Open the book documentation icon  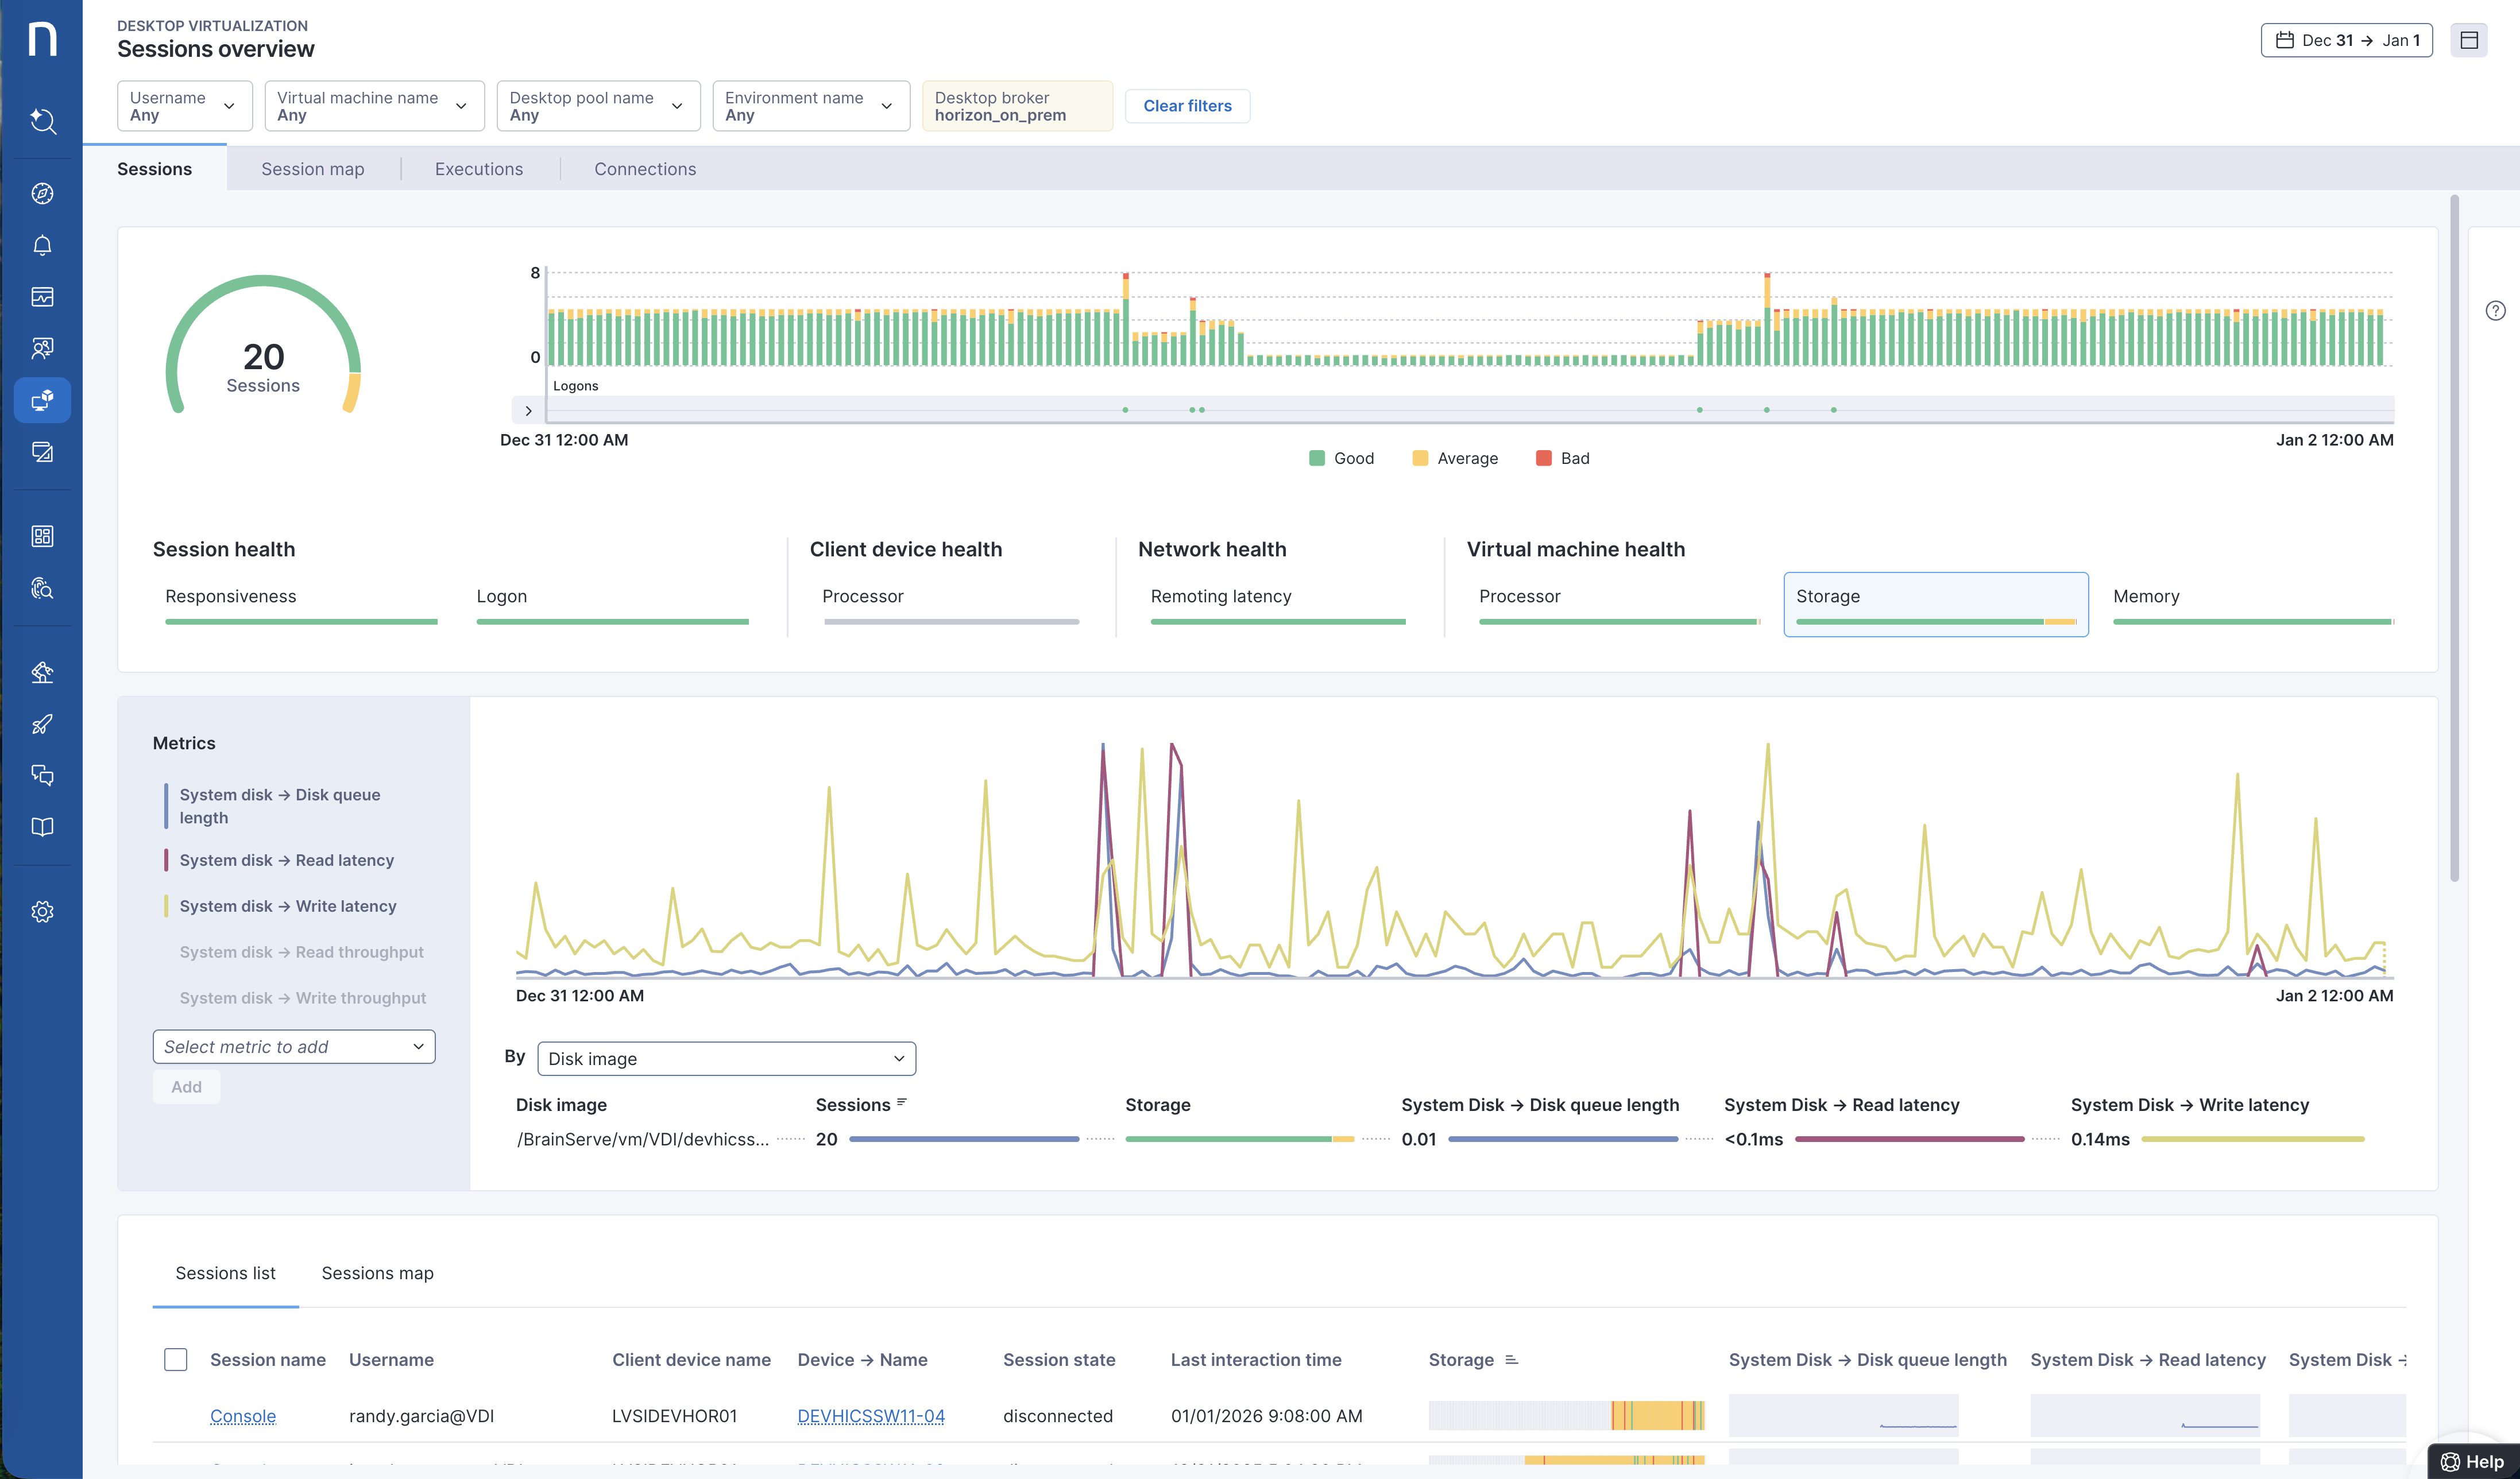tap(42, 827)
